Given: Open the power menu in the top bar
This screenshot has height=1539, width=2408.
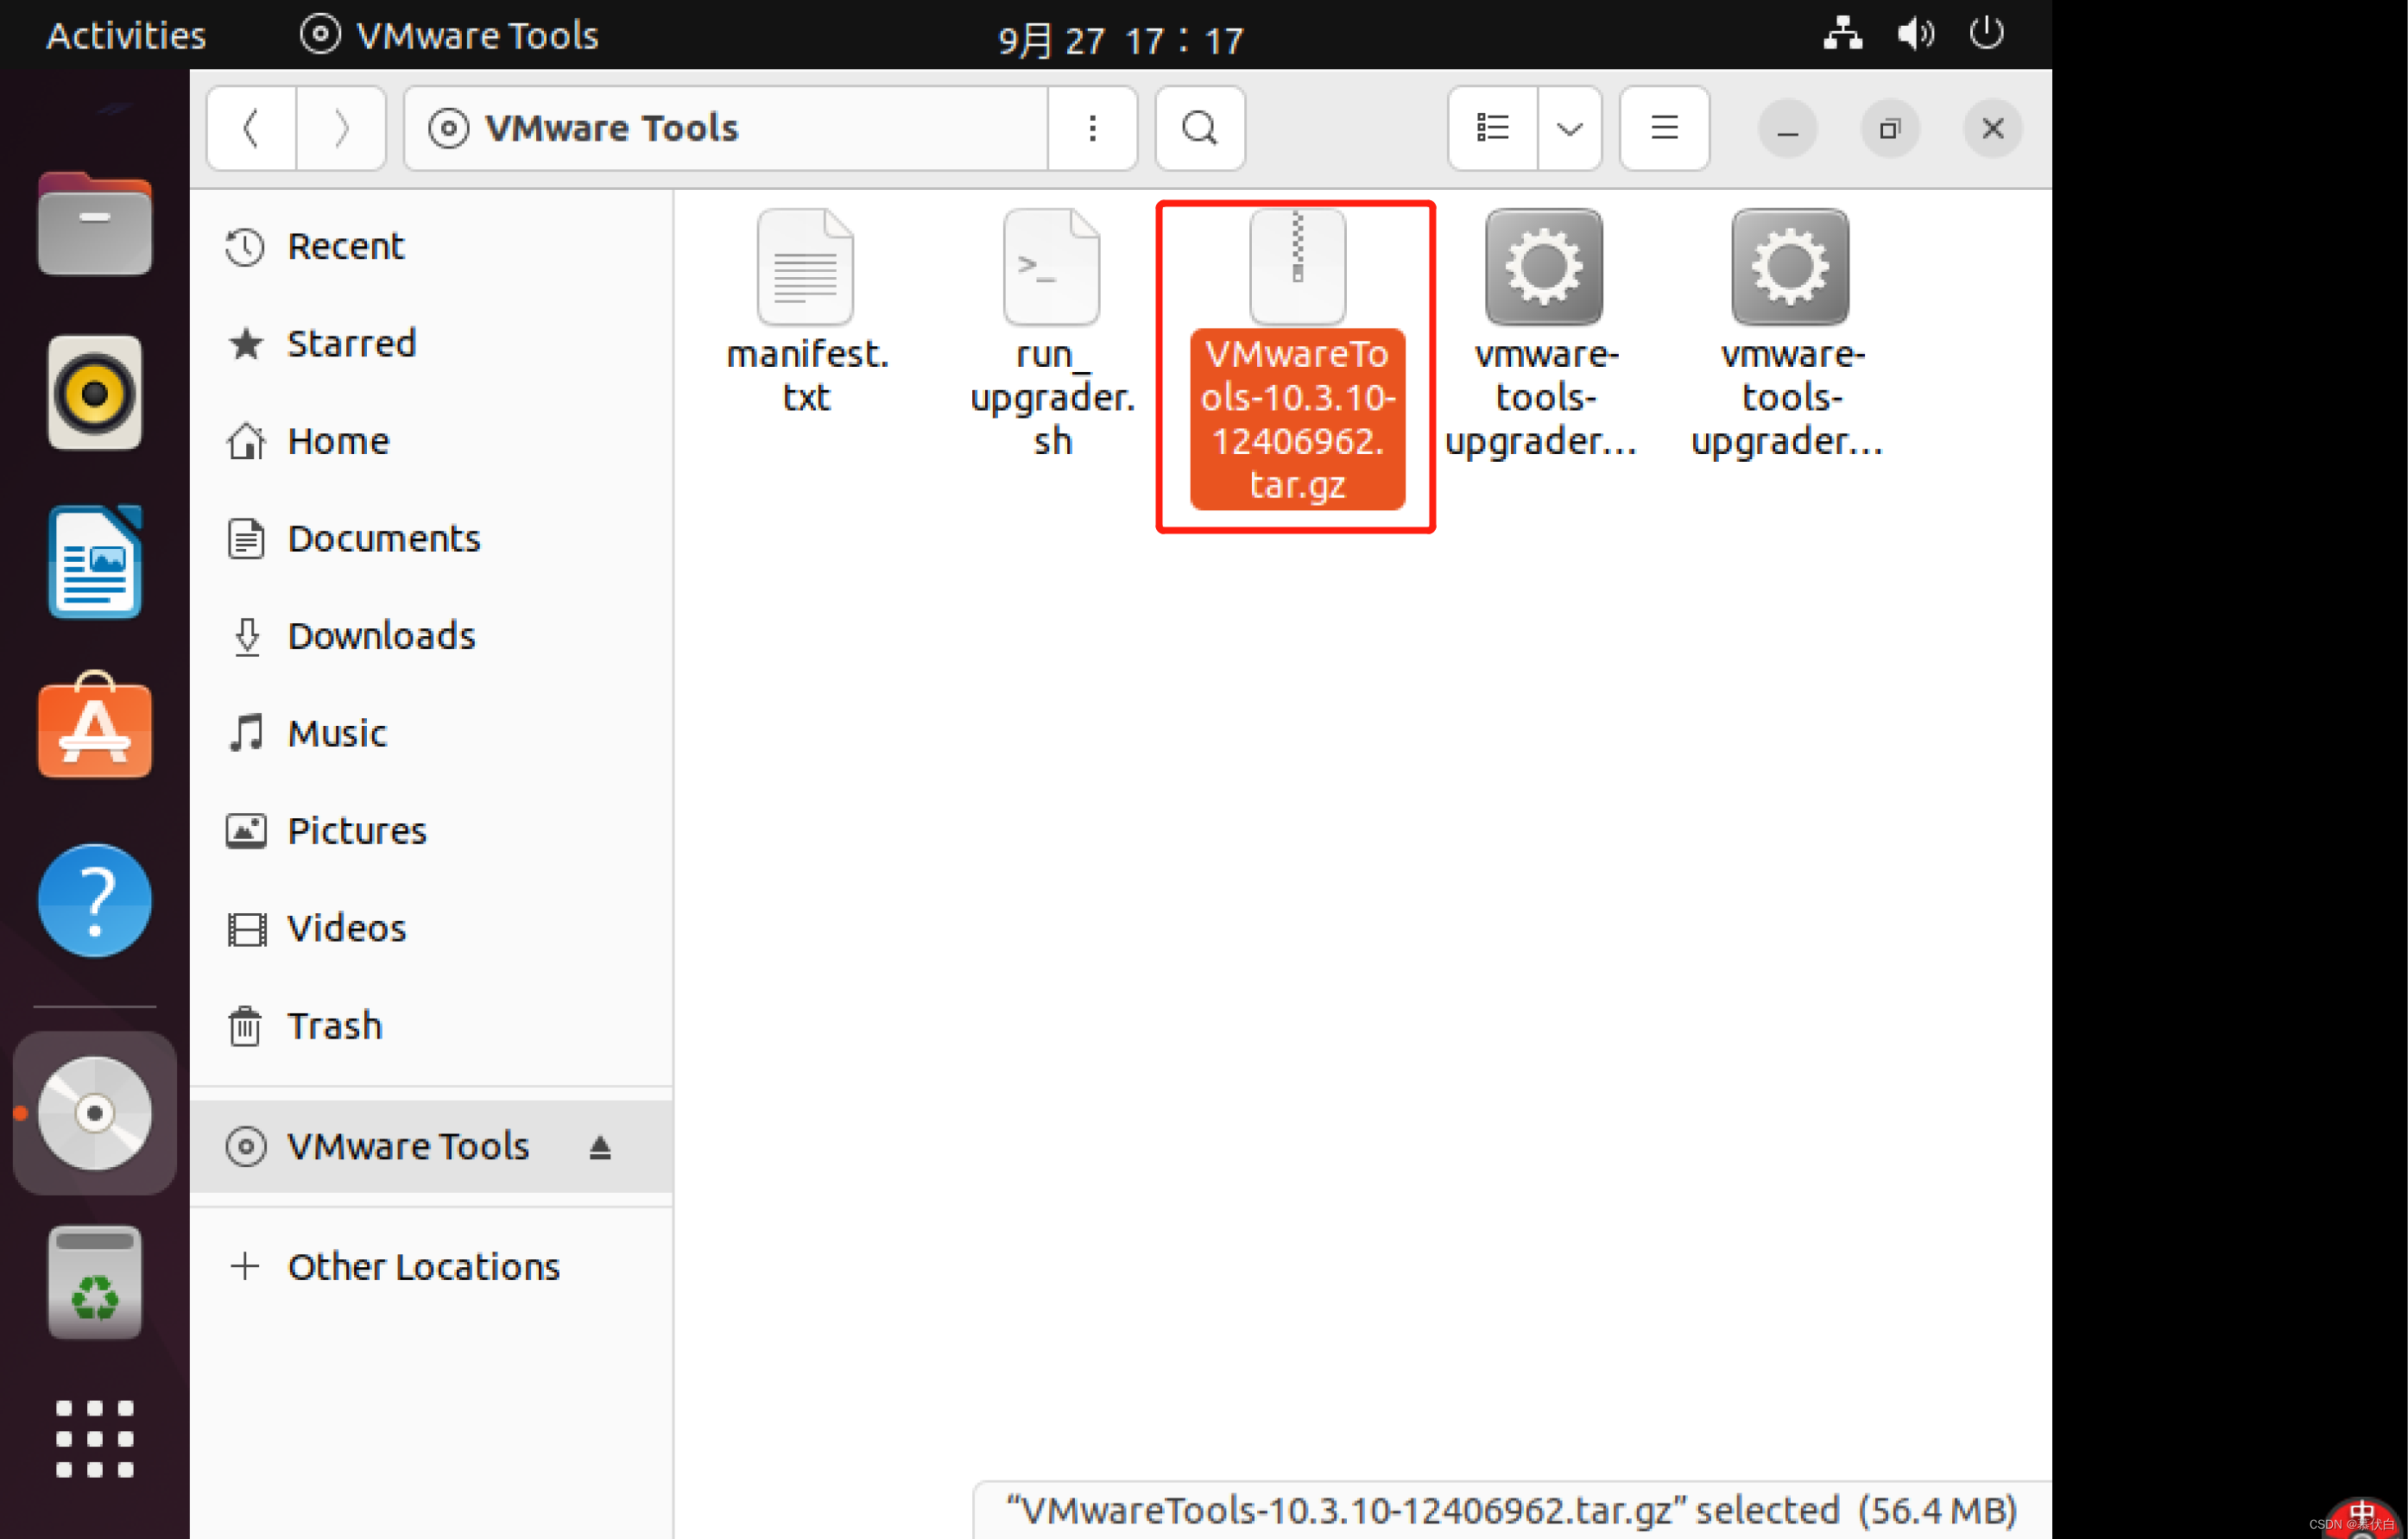Looking at the screenshot, I should point(1986,33).
